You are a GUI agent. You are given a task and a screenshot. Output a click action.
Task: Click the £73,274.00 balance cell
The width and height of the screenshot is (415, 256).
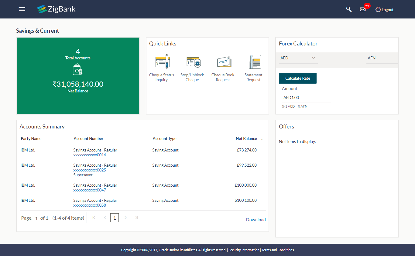247,150
